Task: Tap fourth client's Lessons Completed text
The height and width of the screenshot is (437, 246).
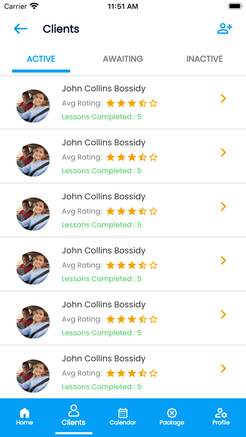Action: 102,279
